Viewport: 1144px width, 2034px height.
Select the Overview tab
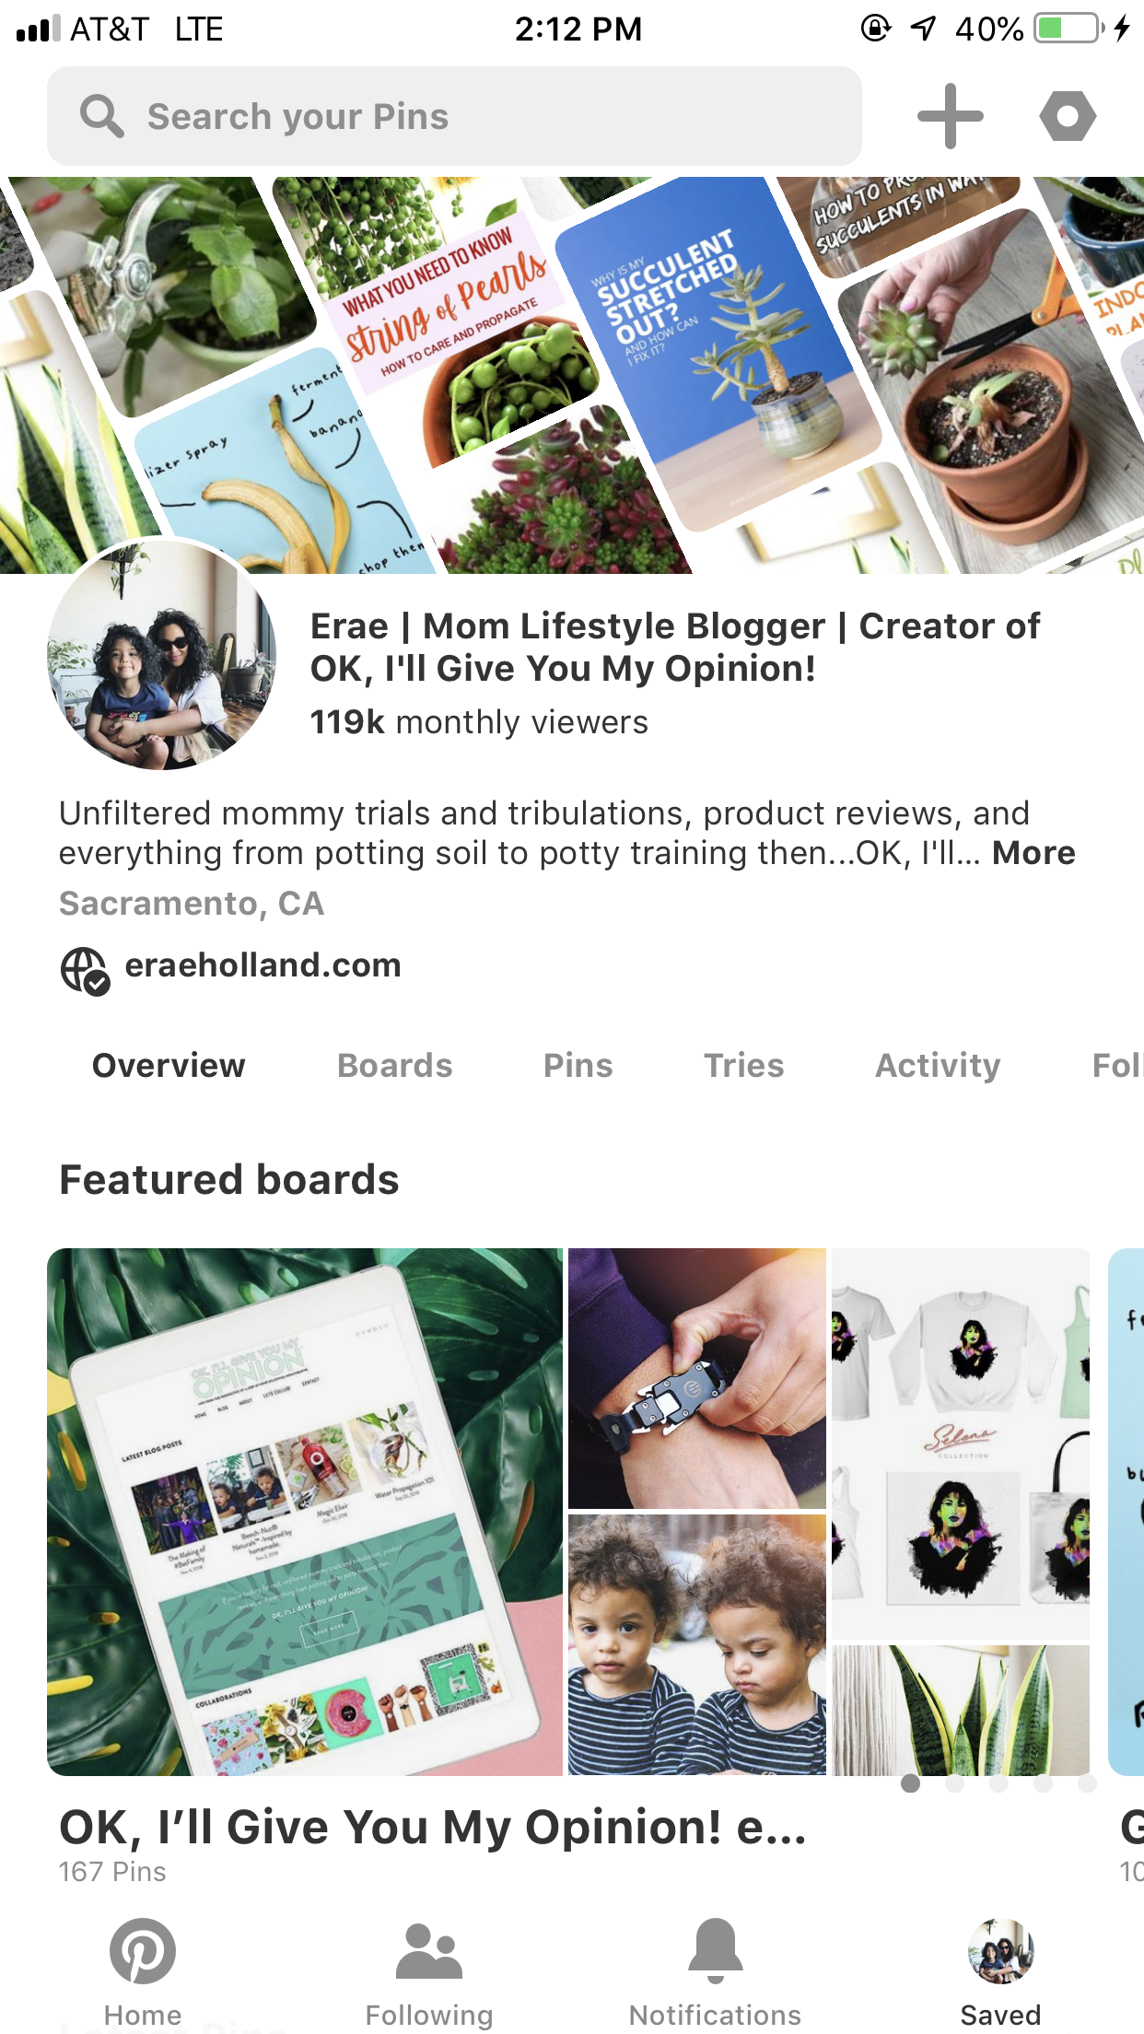[169, 1066]
